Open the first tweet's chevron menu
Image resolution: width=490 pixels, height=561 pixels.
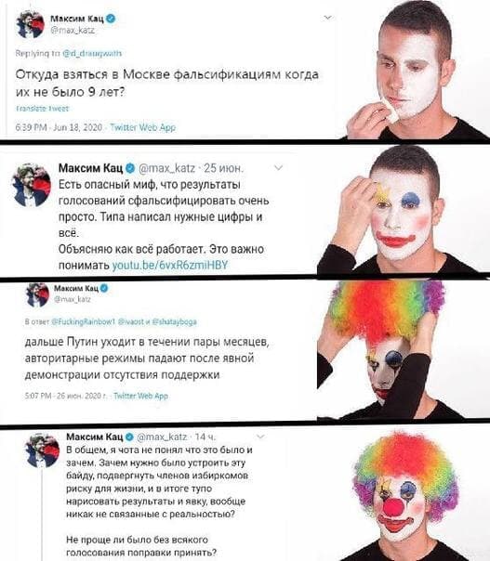pos(327,17)
